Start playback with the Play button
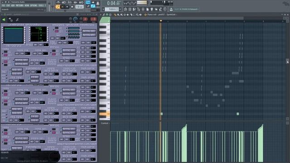The image size is (290, 163). click(x=63, y=7)
